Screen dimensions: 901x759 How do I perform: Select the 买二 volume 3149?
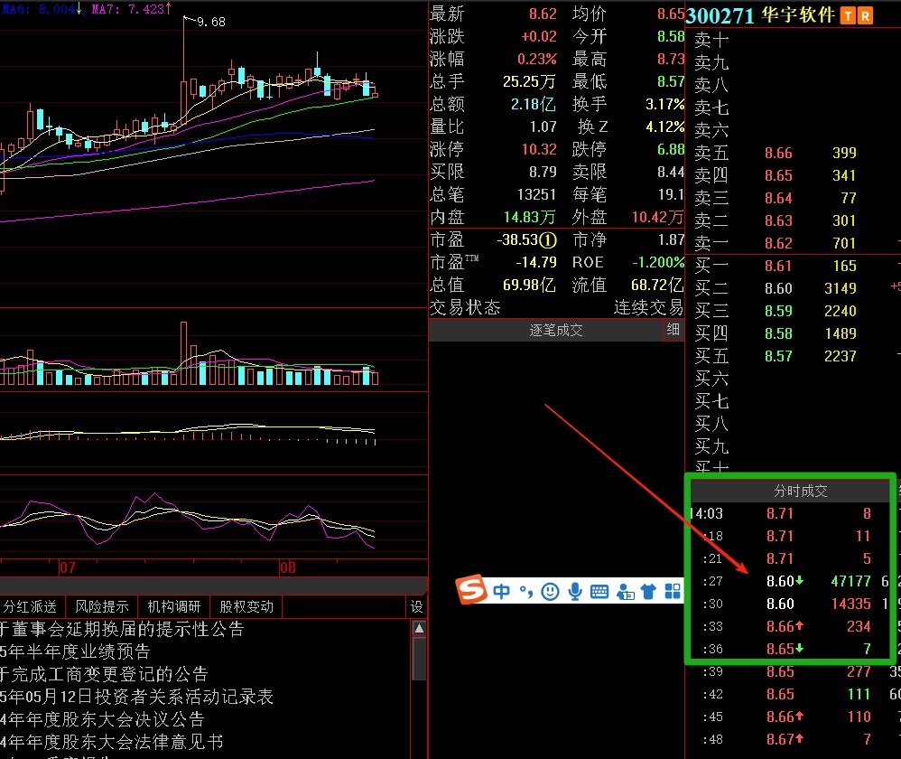pos(841,288)
